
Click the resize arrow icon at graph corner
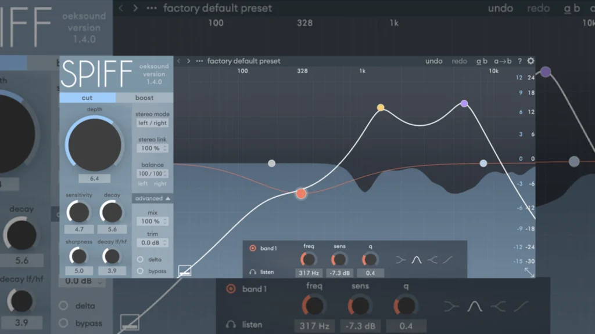[x=529, y=272]
